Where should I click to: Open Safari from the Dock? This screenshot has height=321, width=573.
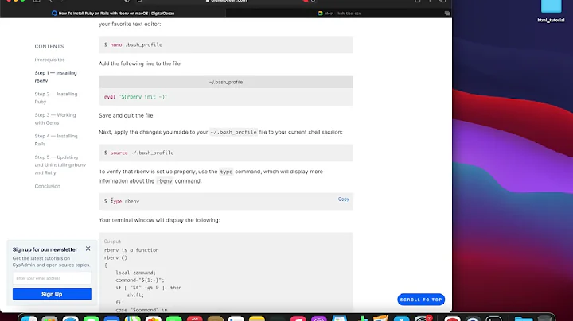(71, 319)
